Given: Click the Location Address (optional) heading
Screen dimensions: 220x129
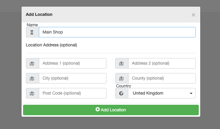Looking at the screenshot, I should (51, 45).
